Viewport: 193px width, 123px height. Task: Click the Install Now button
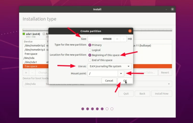point(161,94)
